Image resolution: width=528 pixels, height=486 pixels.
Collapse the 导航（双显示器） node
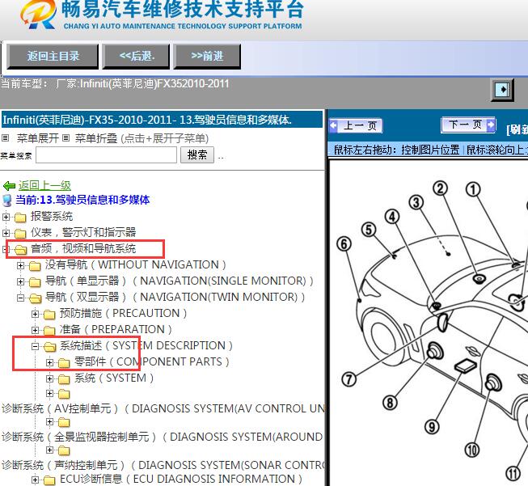20,298
